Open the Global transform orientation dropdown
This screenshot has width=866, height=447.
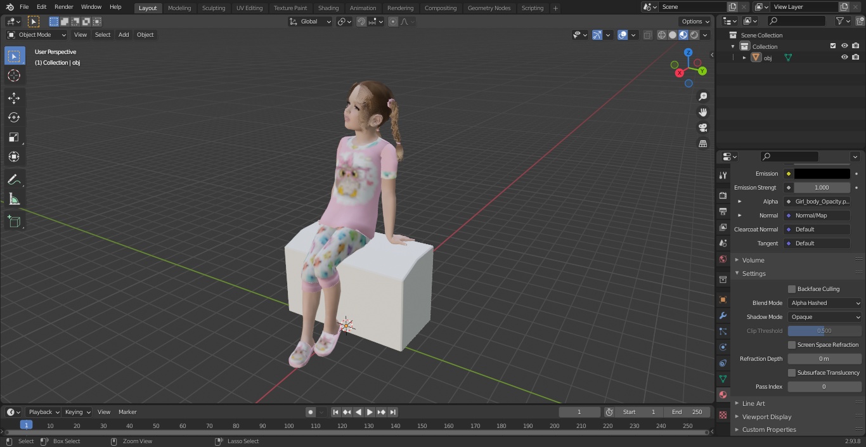pyautogui.click(x=311, y=22)
